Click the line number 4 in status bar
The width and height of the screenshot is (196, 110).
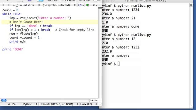[9, 104]
